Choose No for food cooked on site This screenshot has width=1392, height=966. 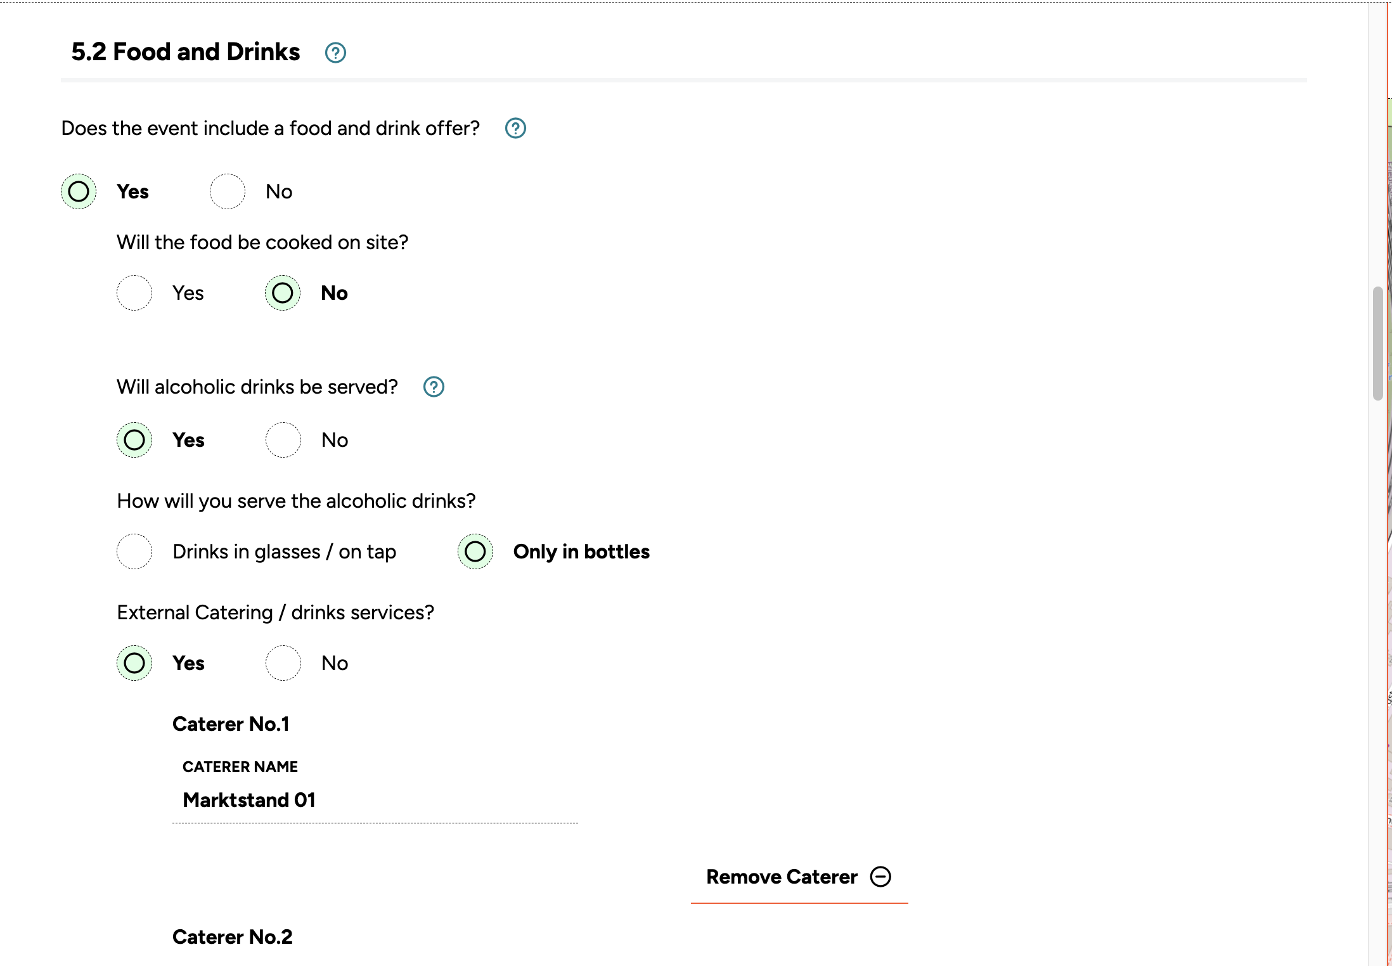[283, 293]
